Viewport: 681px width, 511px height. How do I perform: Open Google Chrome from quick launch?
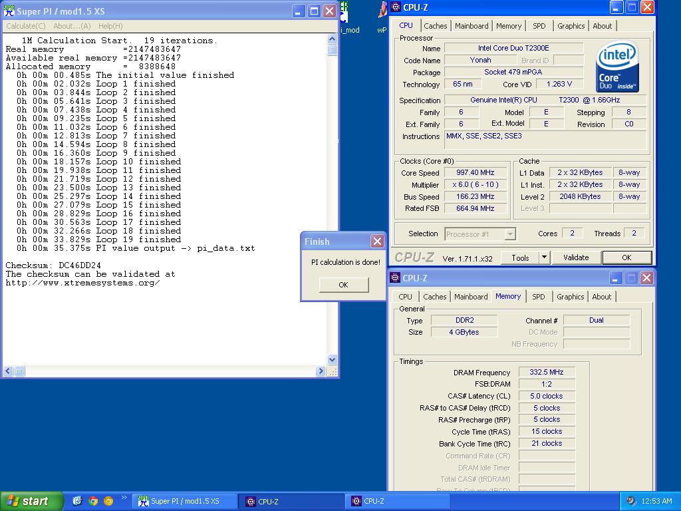93,501
